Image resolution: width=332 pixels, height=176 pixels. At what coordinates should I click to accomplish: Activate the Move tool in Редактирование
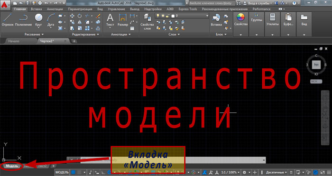[72, 16]
